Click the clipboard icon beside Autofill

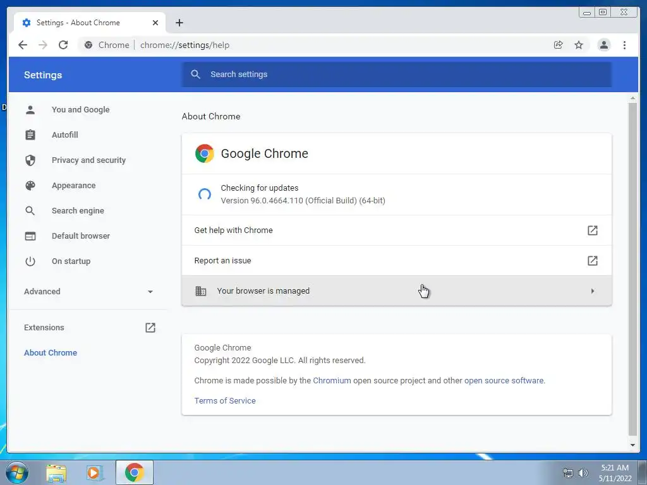pos(30,135)
